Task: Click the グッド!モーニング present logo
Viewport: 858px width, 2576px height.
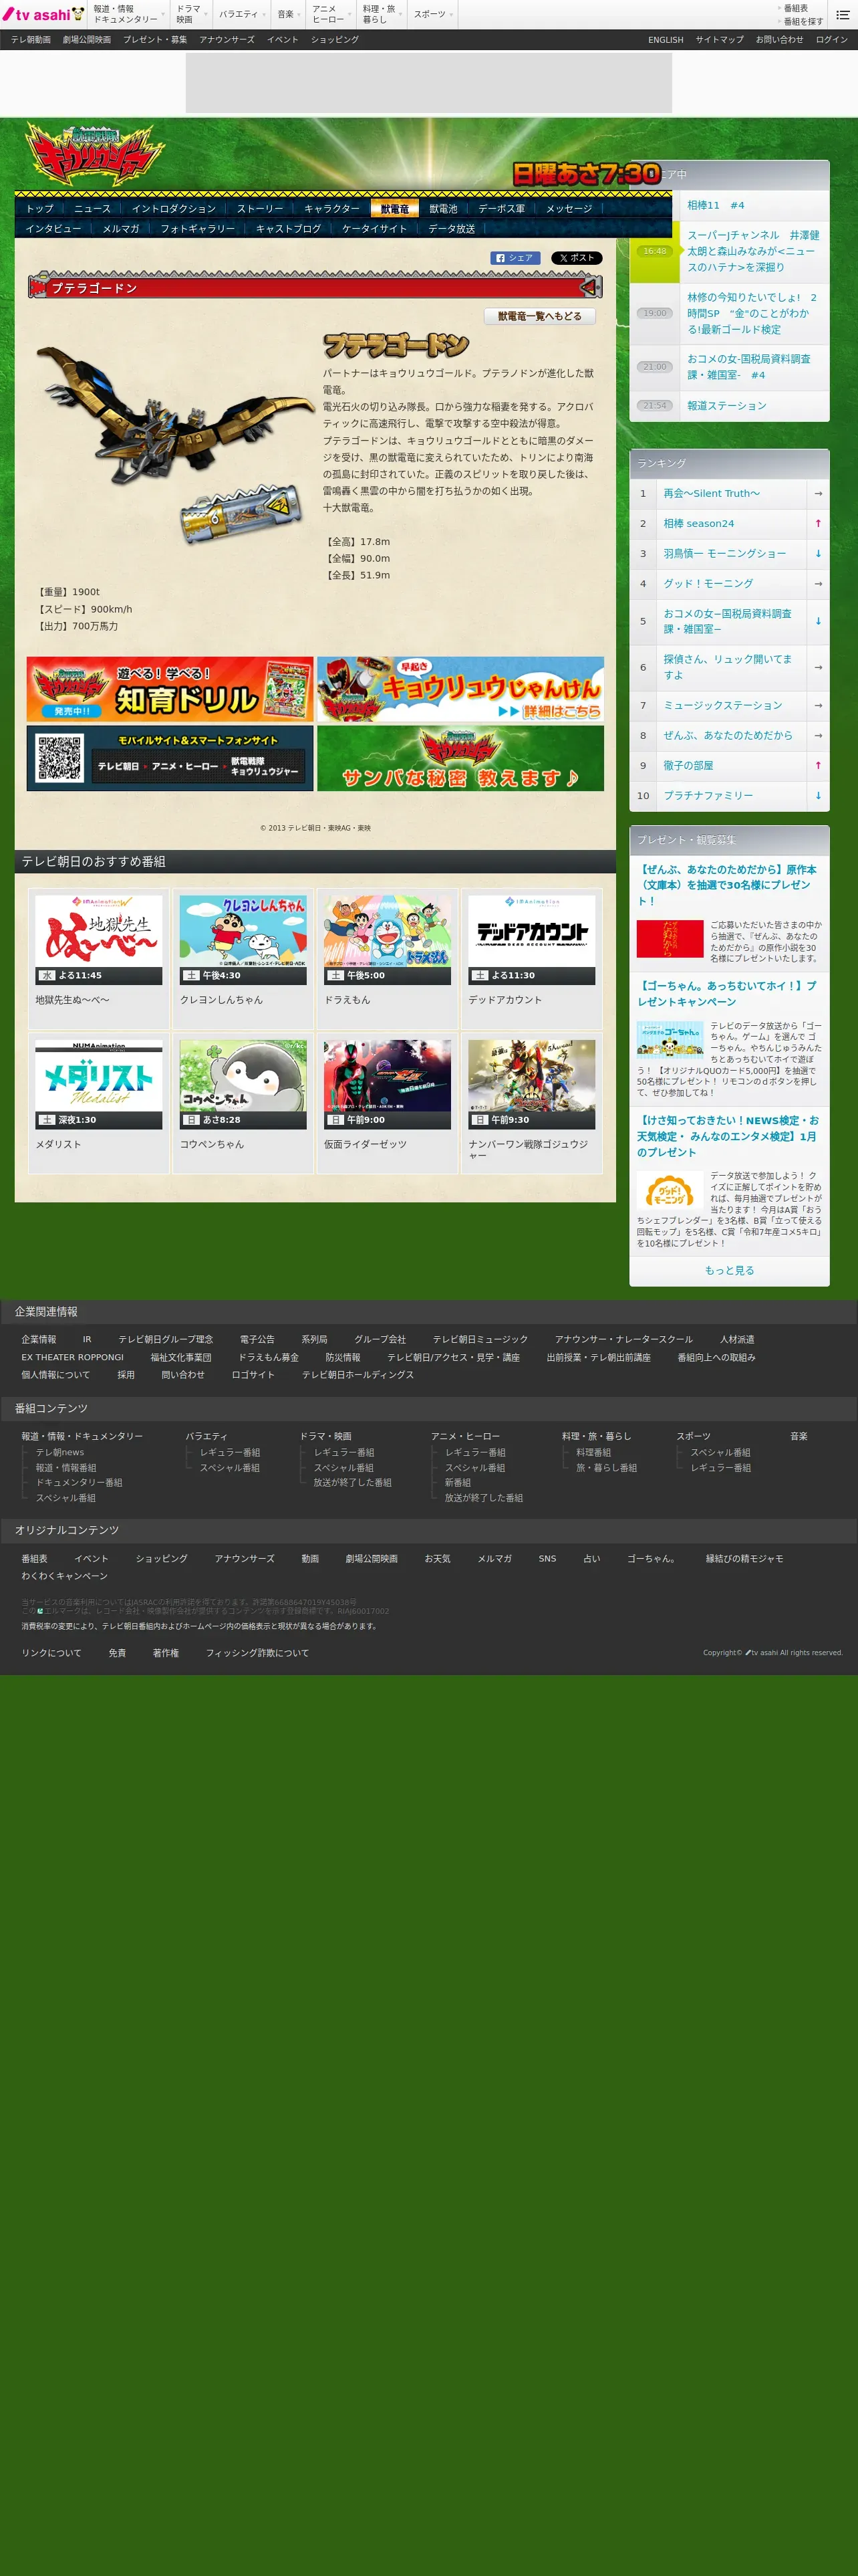Action: pos(669,1191)
